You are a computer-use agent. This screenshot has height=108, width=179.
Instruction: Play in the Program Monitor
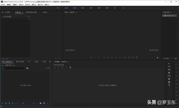point(112,57)
